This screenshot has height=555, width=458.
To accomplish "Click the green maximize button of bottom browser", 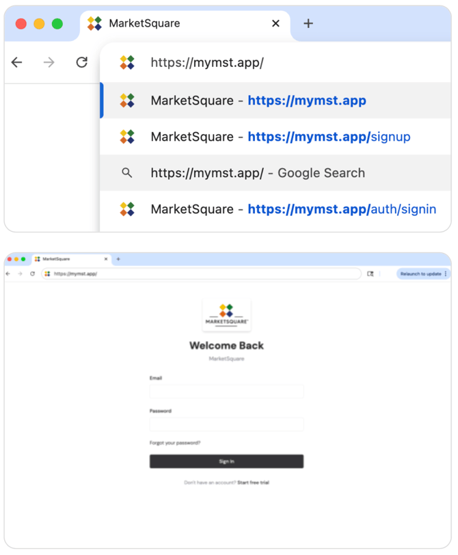I will [x=23, y=259].
